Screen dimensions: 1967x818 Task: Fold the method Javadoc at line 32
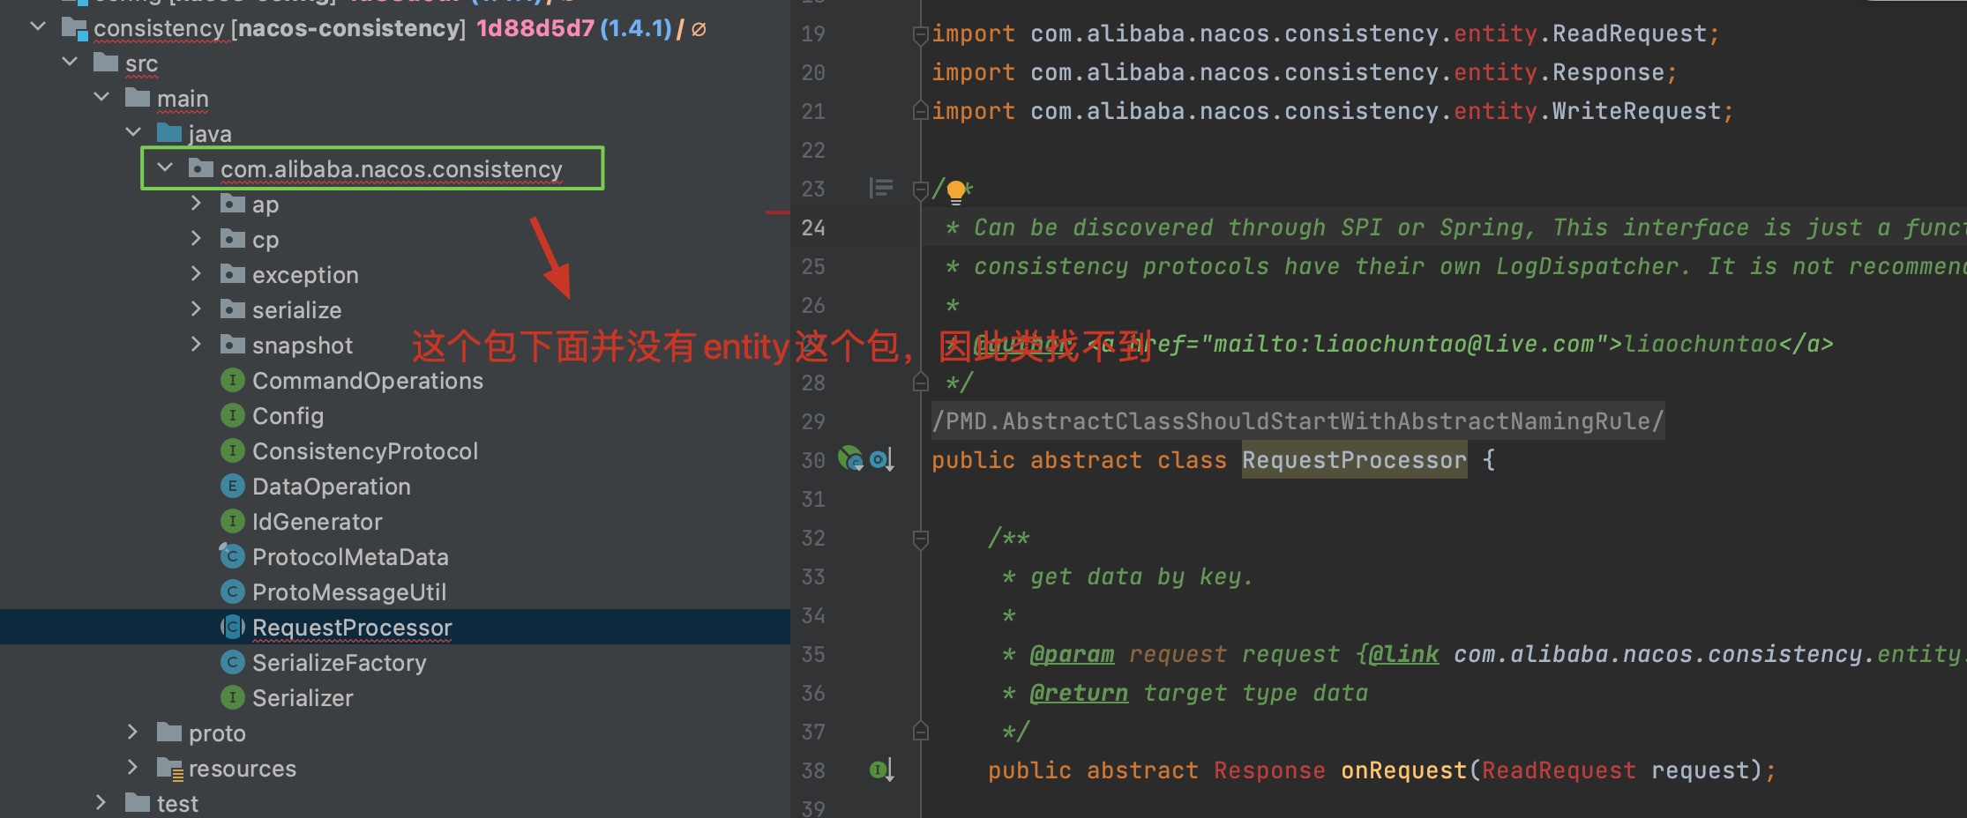point(920,539)
